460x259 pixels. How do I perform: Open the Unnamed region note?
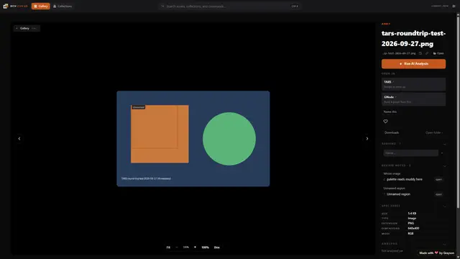(x=438, y=194)
